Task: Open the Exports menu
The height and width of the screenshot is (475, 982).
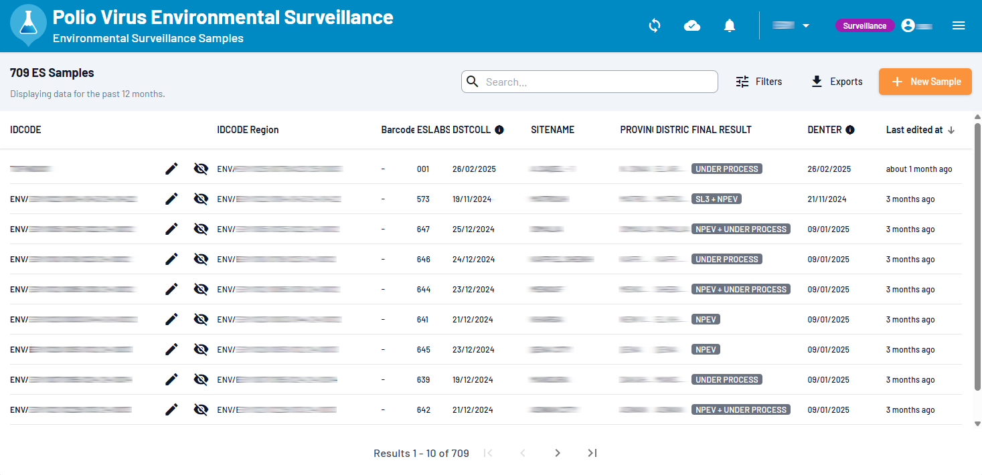Action: [x=837, y=82]
